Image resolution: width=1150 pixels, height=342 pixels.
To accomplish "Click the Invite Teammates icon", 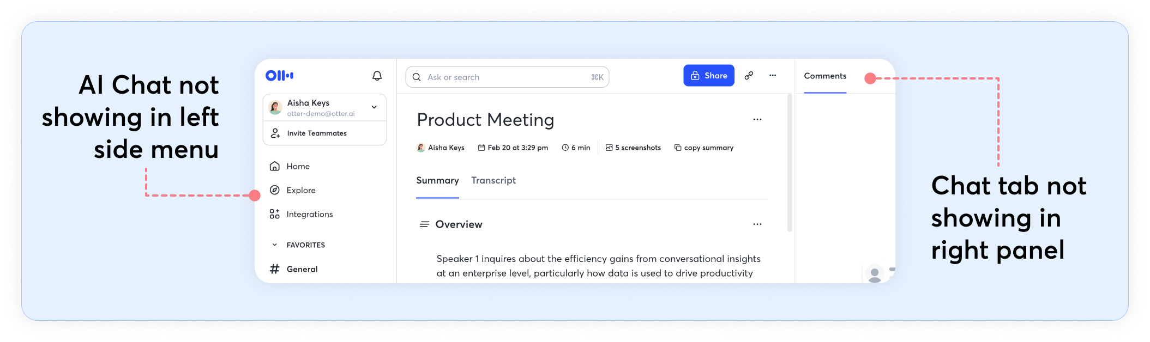I will 275,133.
